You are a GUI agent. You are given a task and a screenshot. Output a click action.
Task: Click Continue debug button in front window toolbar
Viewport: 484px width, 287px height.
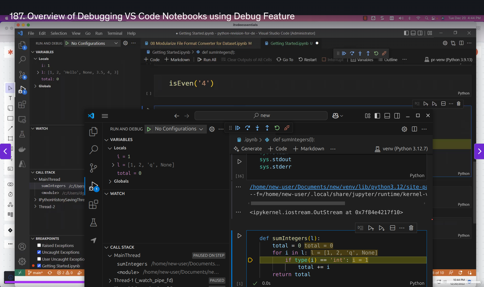pos(238,128)
